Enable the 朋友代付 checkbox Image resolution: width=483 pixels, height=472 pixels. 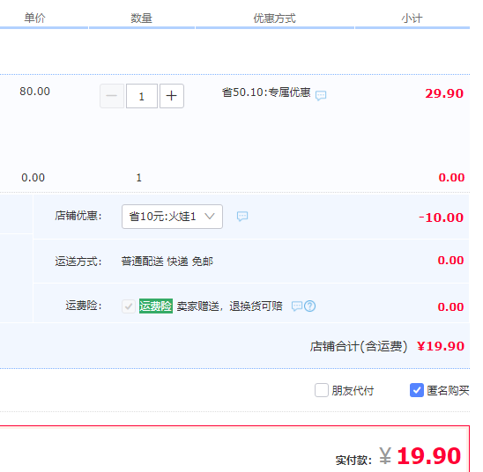322,390
